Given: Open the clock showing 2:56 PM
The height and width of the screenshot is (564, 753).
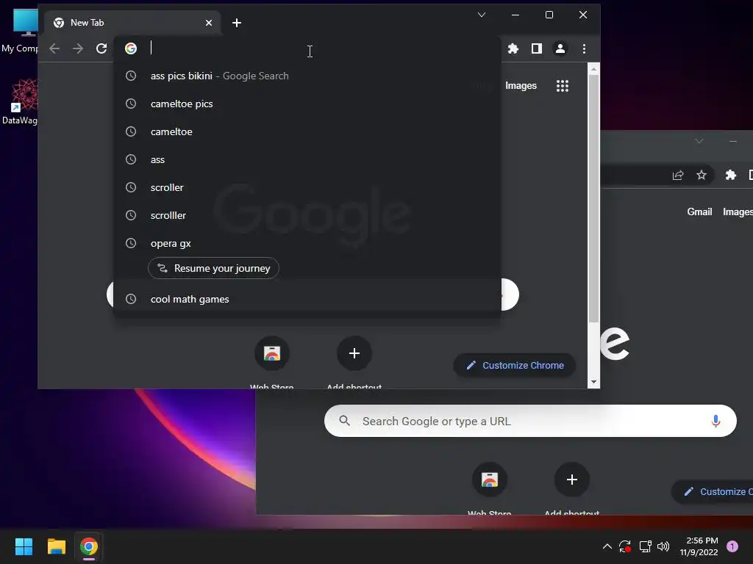Looking at the screenshot, I should click(x=699, y=546).
